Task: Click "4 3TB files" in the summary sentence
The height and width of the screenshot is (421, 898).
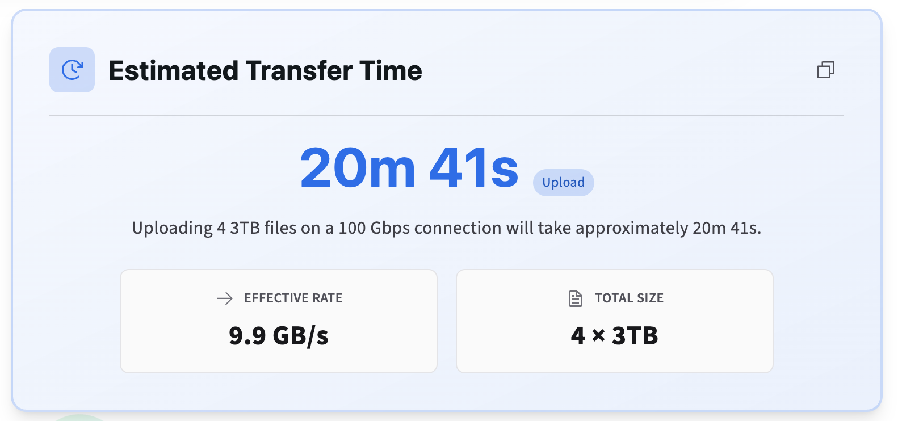Action: (x=257, y=228)
